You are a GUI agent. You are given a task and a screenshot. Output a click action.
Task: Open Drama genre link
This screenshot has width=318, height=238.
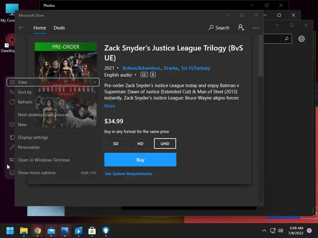point(170,68)
